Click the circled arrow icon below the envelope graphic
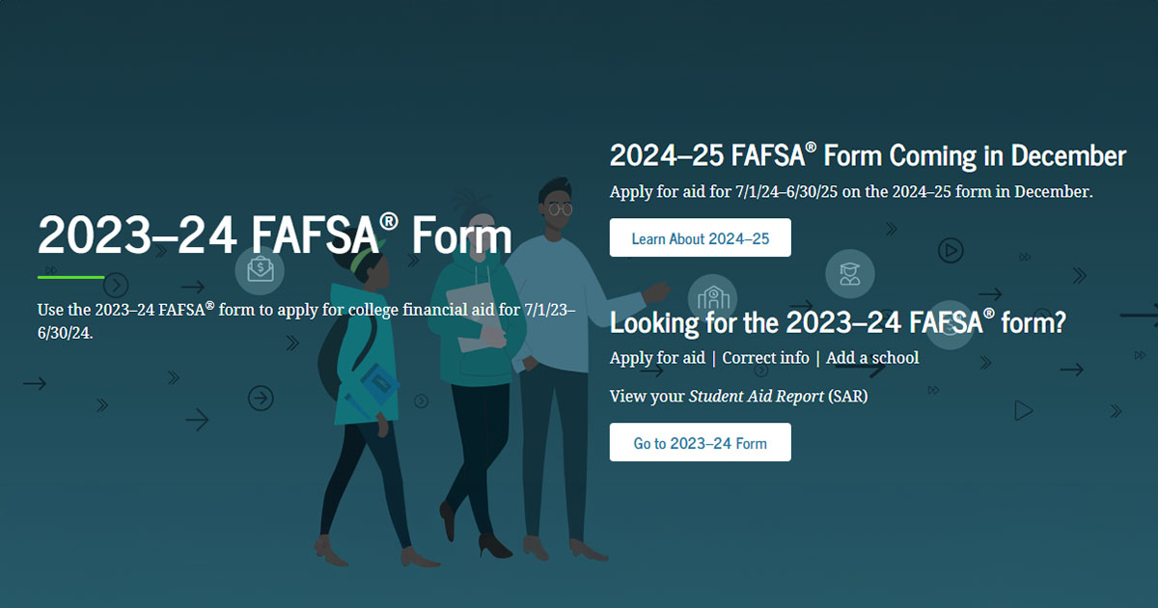This screenshot has width=1158, height=608. pyautogui.click(x=260, y=397)
